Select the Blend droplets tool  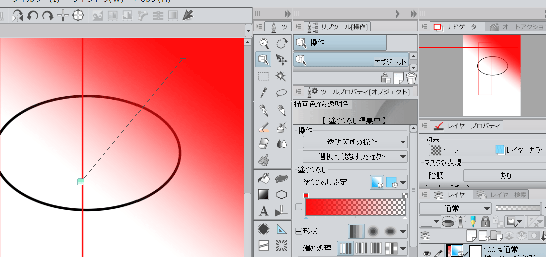282,143
